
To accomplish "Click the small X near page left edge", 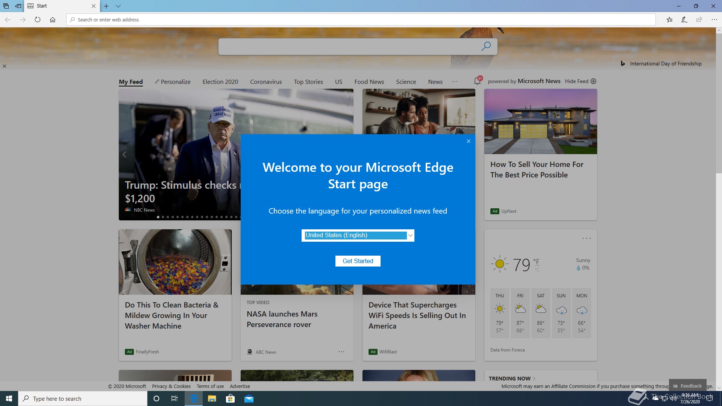I will 5,66.
